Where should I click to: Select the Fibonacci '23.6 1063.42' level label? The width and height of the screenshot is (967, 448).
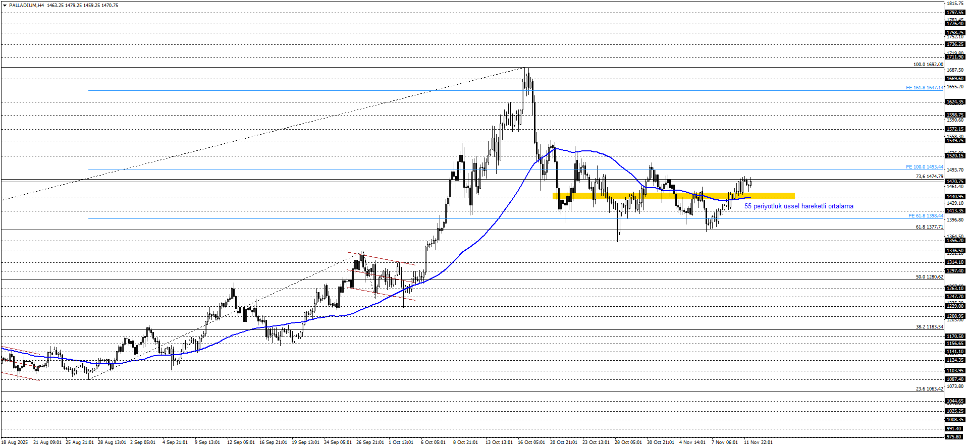tap(929, 389)
